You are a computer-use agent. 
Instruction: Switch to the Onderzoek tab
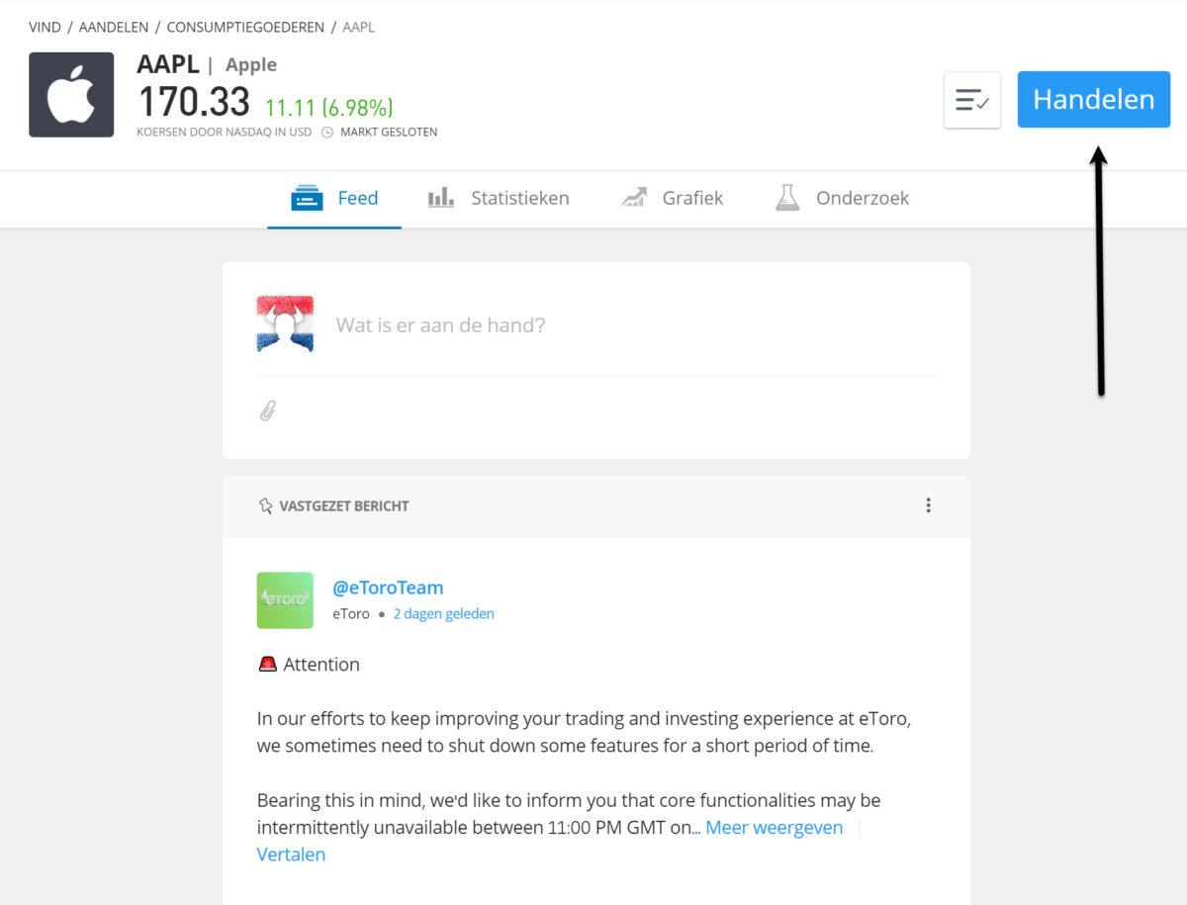tap(842, 198)
